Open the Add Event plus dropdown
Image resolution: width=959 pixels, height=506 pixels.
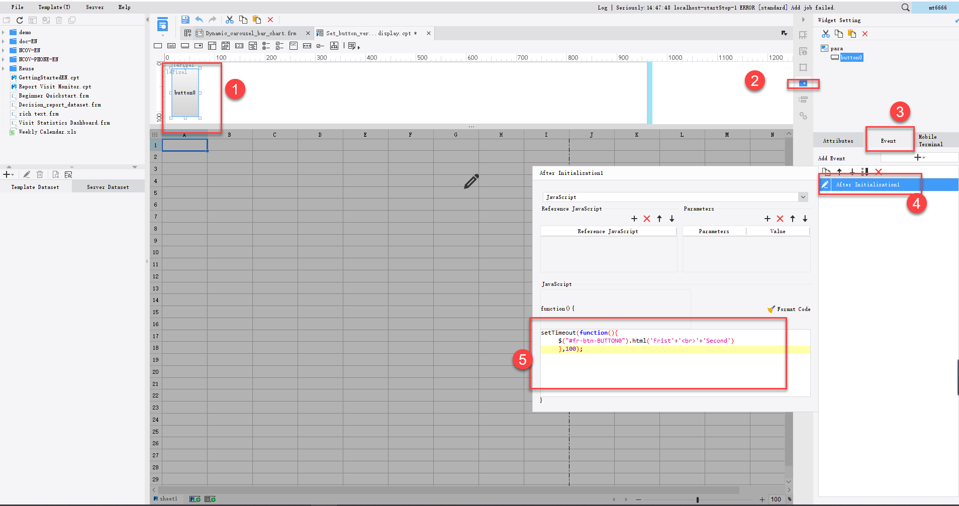tap(919, 157)
